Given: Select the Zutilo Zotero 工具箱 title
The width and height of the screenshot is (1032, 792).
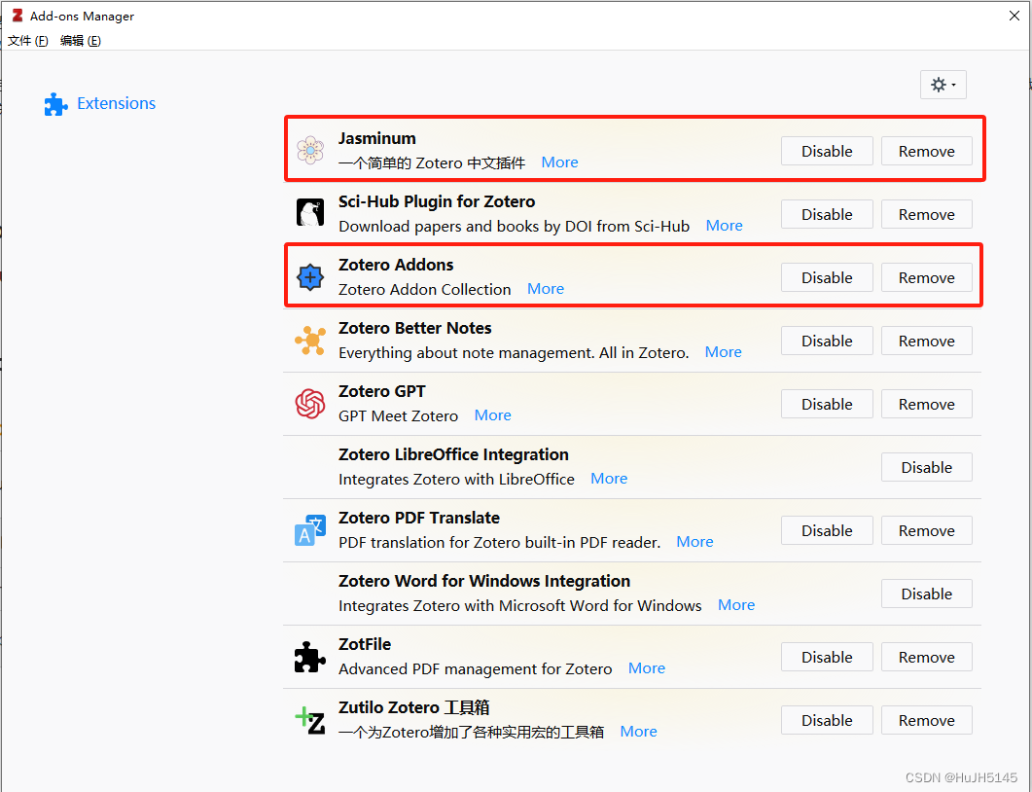Looking at the screenshot, I should tap(414, 707).
